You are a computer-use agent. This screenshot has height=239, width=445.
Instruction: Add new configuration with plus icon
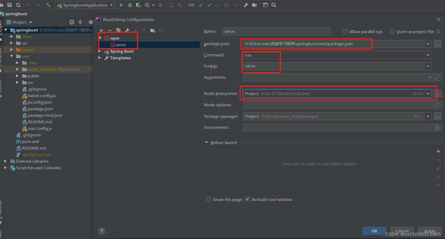[101, 30]
